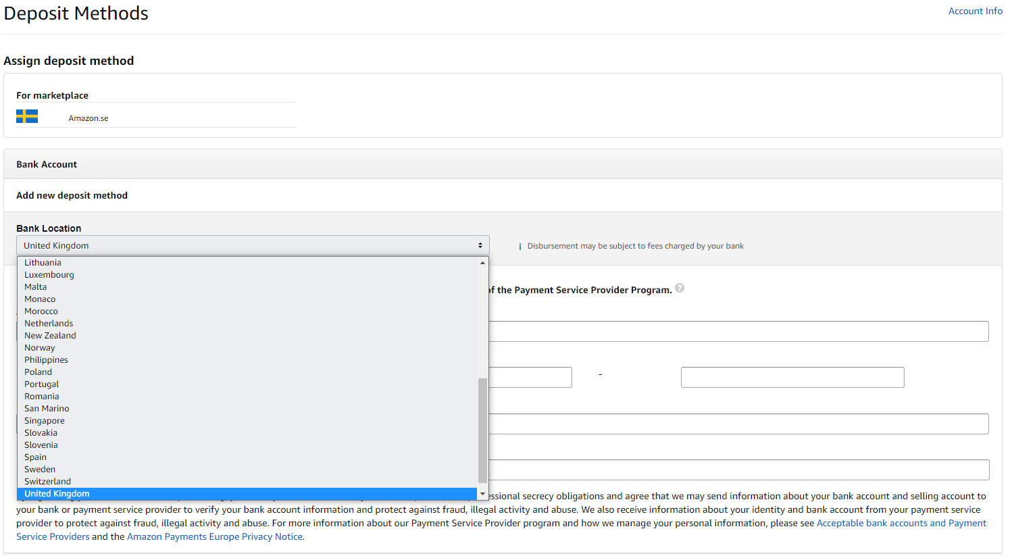Select Slovakia from the list
Viewport: 1014px width, 556px height.
[247, 433]
